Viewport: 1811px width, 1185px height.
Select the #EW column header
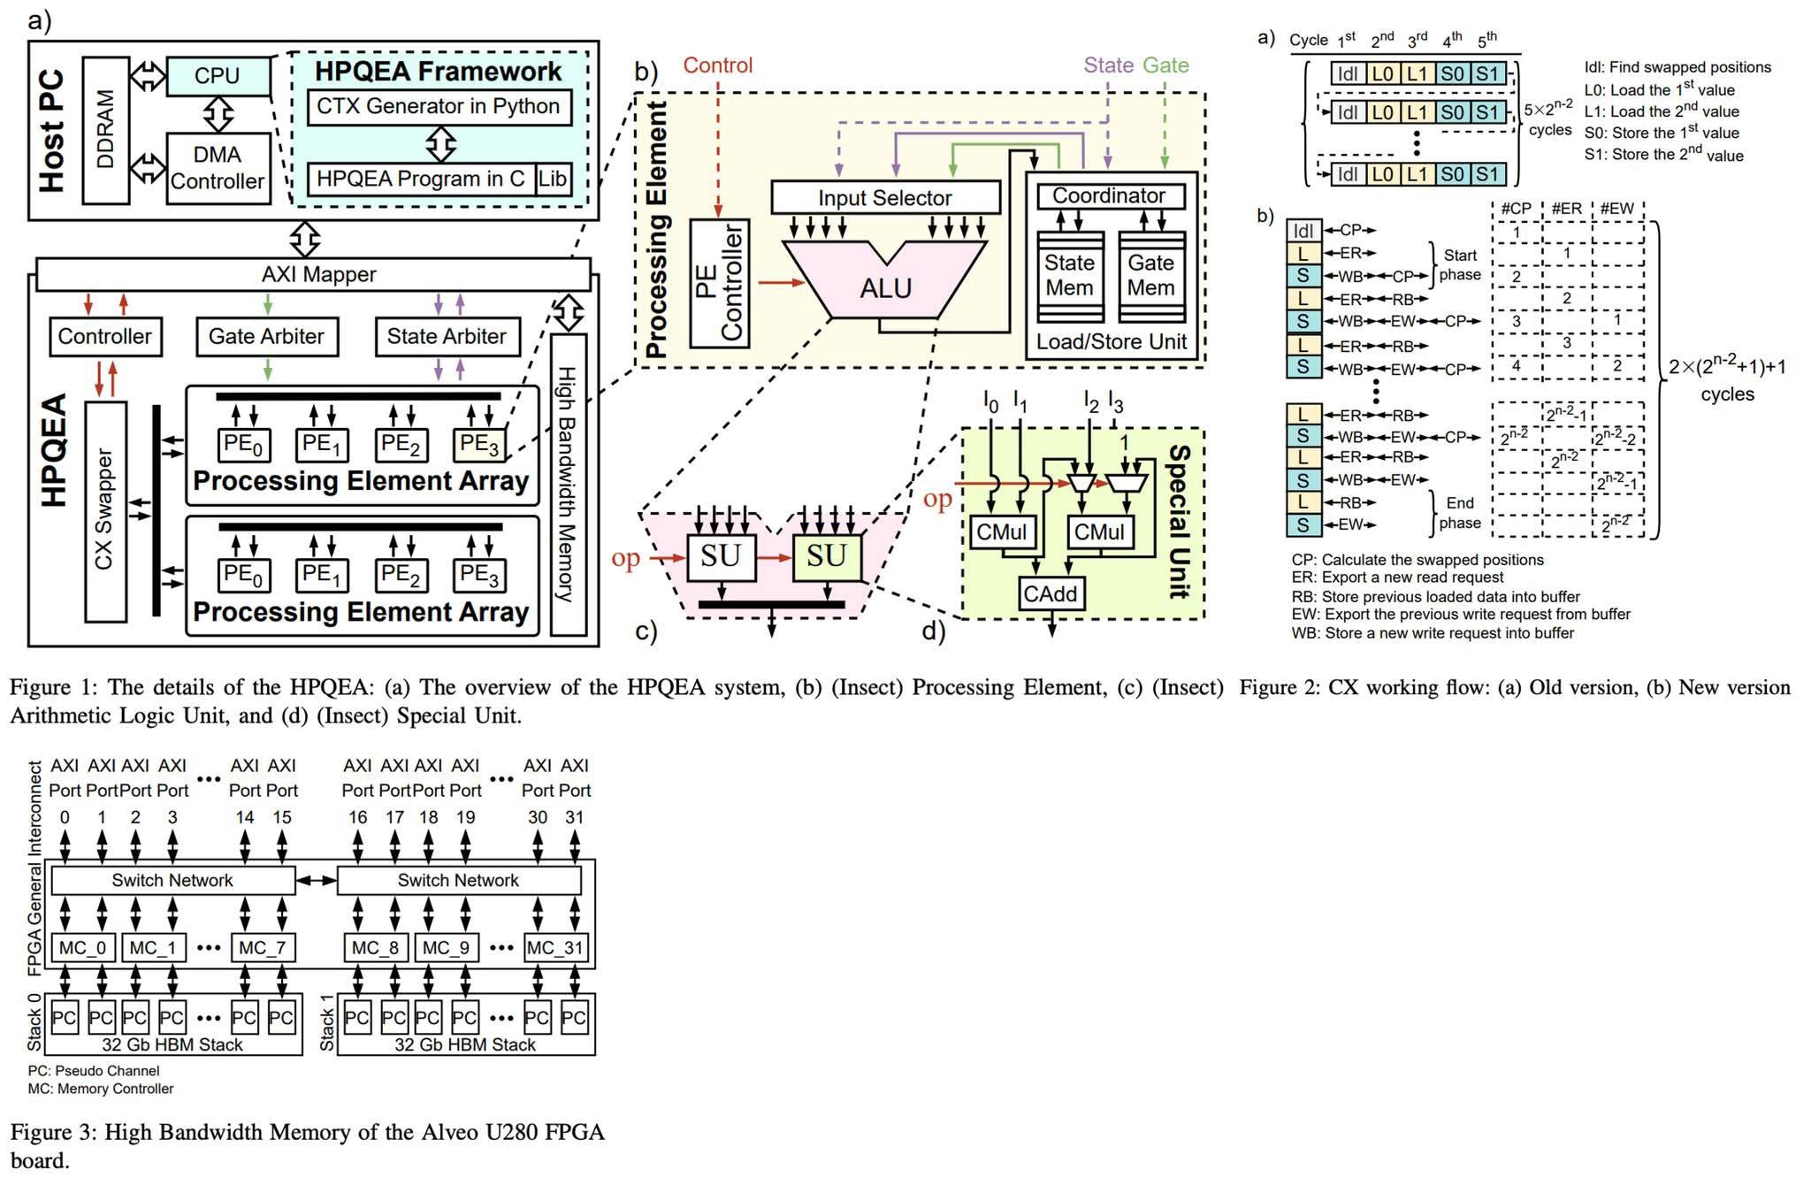click(1617, 209)
